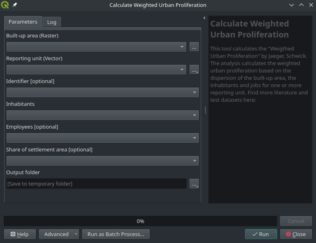This screenshot has width=316, height=243.
Task: Click the pin icon in title bar
Action: pos(15,5)
